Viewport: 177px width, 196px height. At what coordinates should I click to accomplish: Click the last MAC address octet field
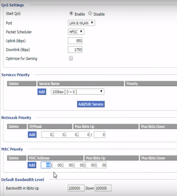coord(101,165)
